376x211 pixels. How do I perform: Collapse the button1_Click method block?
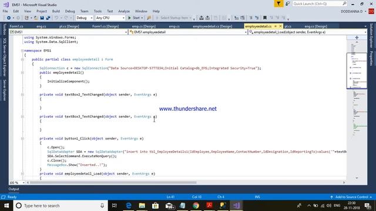click(x=22, y=138)
